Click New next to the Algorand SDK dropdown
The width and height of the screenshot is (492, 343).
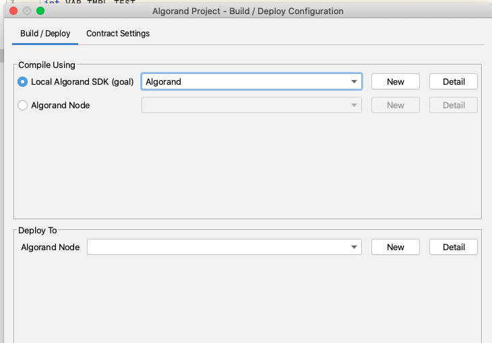(396, 82)
